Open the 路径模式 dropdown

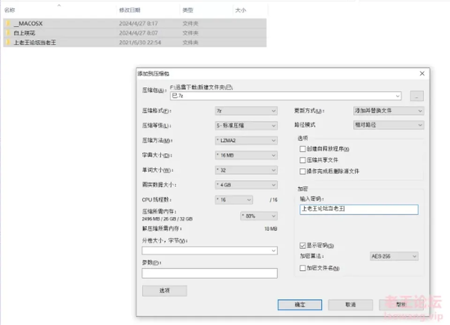click(x=389, y=125)
